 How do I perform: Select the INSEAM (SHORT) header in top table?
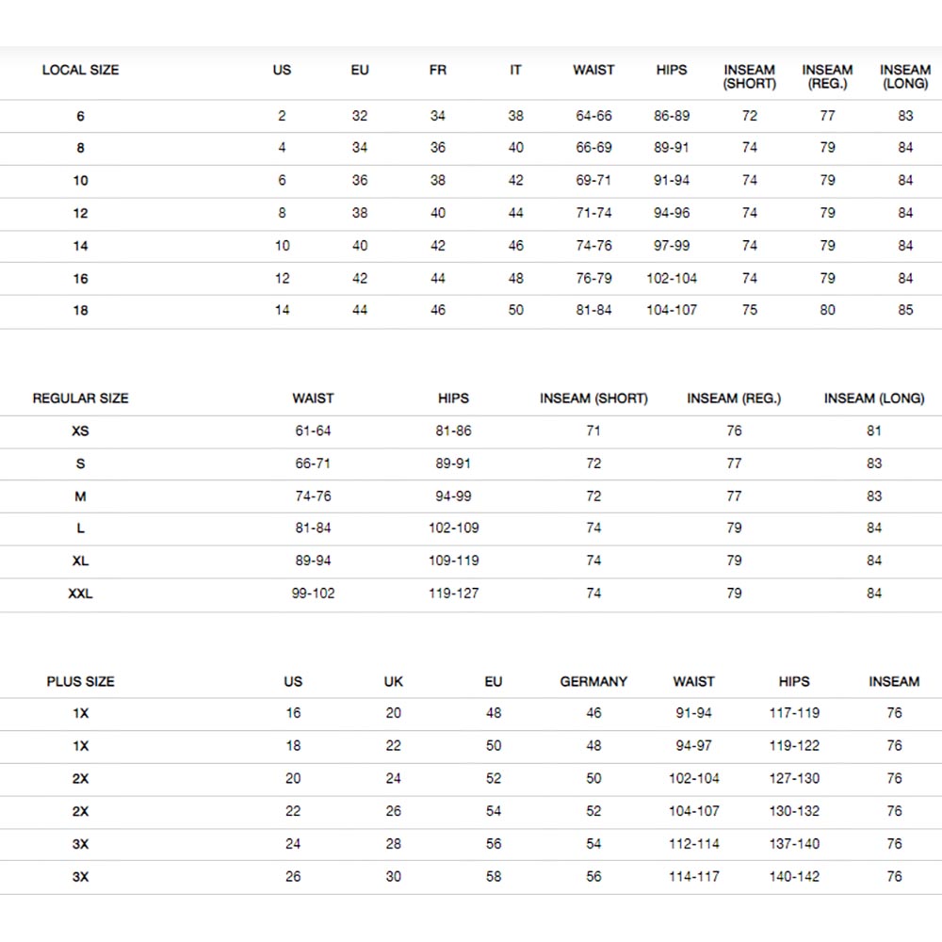click(749, 77)
